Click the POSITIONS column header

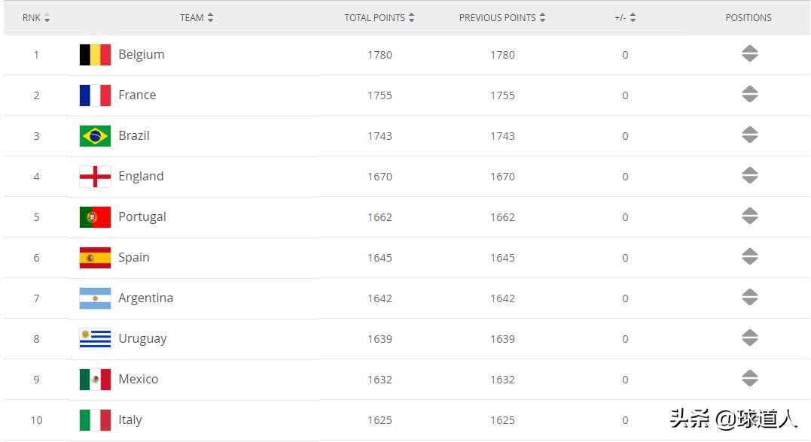click(748, 17)
